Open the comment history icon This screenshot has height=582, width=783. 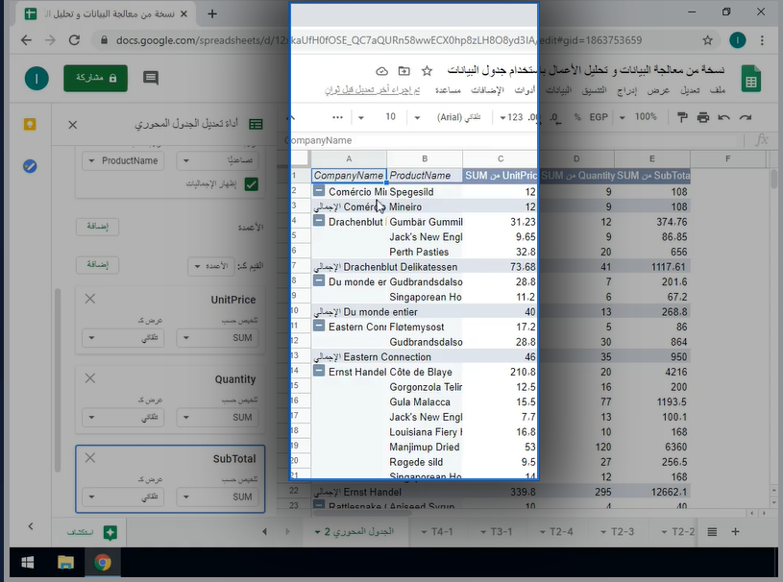click(x=150, y=78)
